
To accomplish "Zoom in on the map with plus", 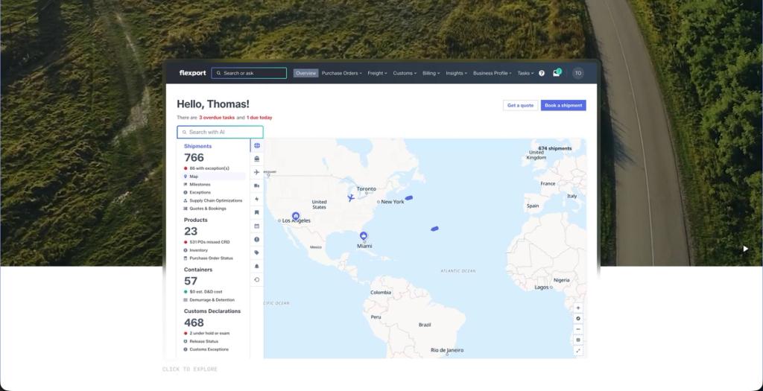I will click(578, 308).
